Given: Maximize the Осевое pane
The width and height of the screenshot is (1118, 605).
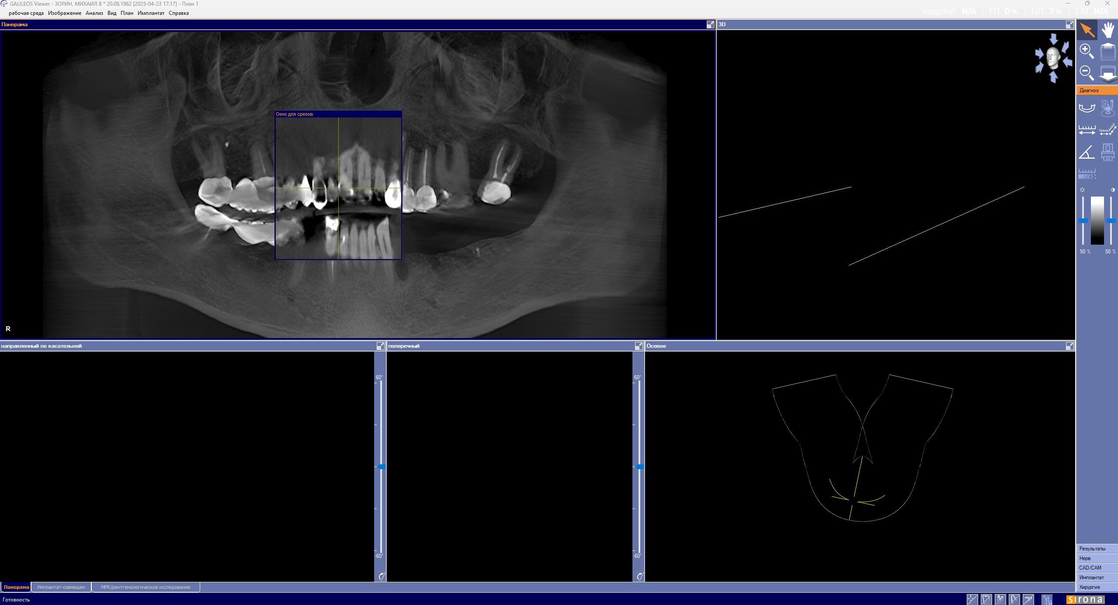Looking at the screenshot, I should point(1069,346).
